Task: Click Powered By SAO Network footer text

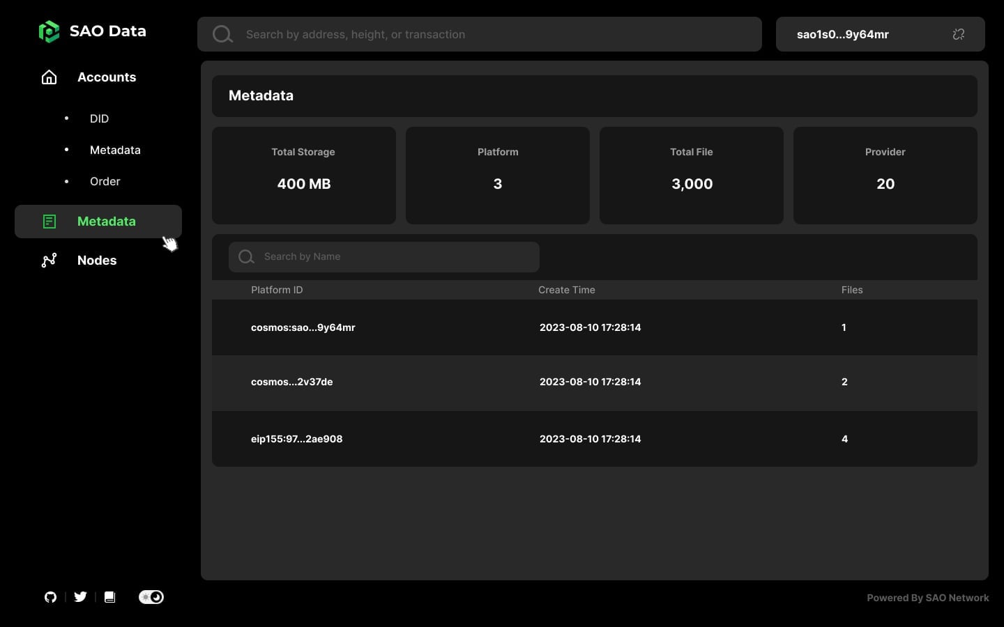Action: pos(927,598)
